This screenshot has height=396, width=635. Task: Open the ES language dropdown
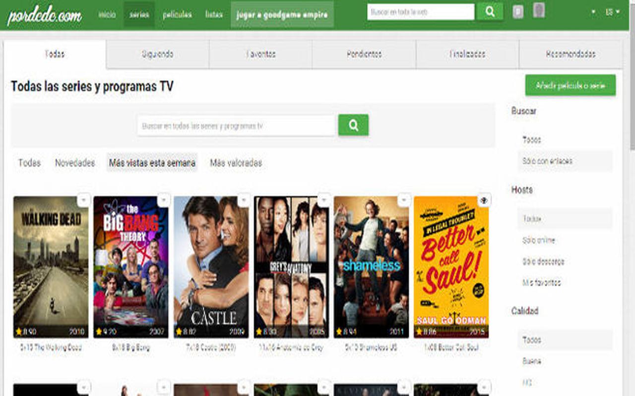[x=613, y=12]
